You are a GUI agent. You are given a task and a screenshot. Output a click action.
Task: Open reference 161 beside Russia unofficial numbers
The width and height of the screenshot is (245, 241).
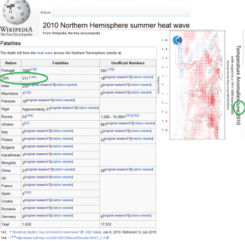pyautogui.click(x=129, y=116)
